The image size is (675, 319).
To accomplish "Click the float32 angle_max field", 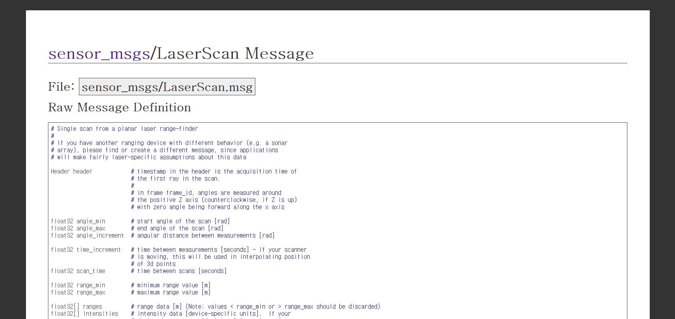I will [78, 228].
